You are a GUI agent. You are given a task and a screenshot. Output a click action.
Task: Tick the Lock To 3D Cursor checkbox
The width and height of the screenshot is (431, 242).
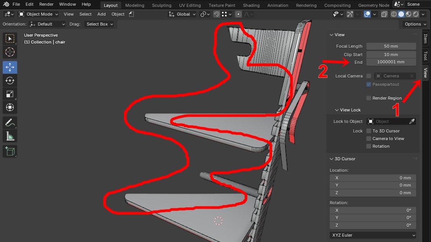point(369,131)
